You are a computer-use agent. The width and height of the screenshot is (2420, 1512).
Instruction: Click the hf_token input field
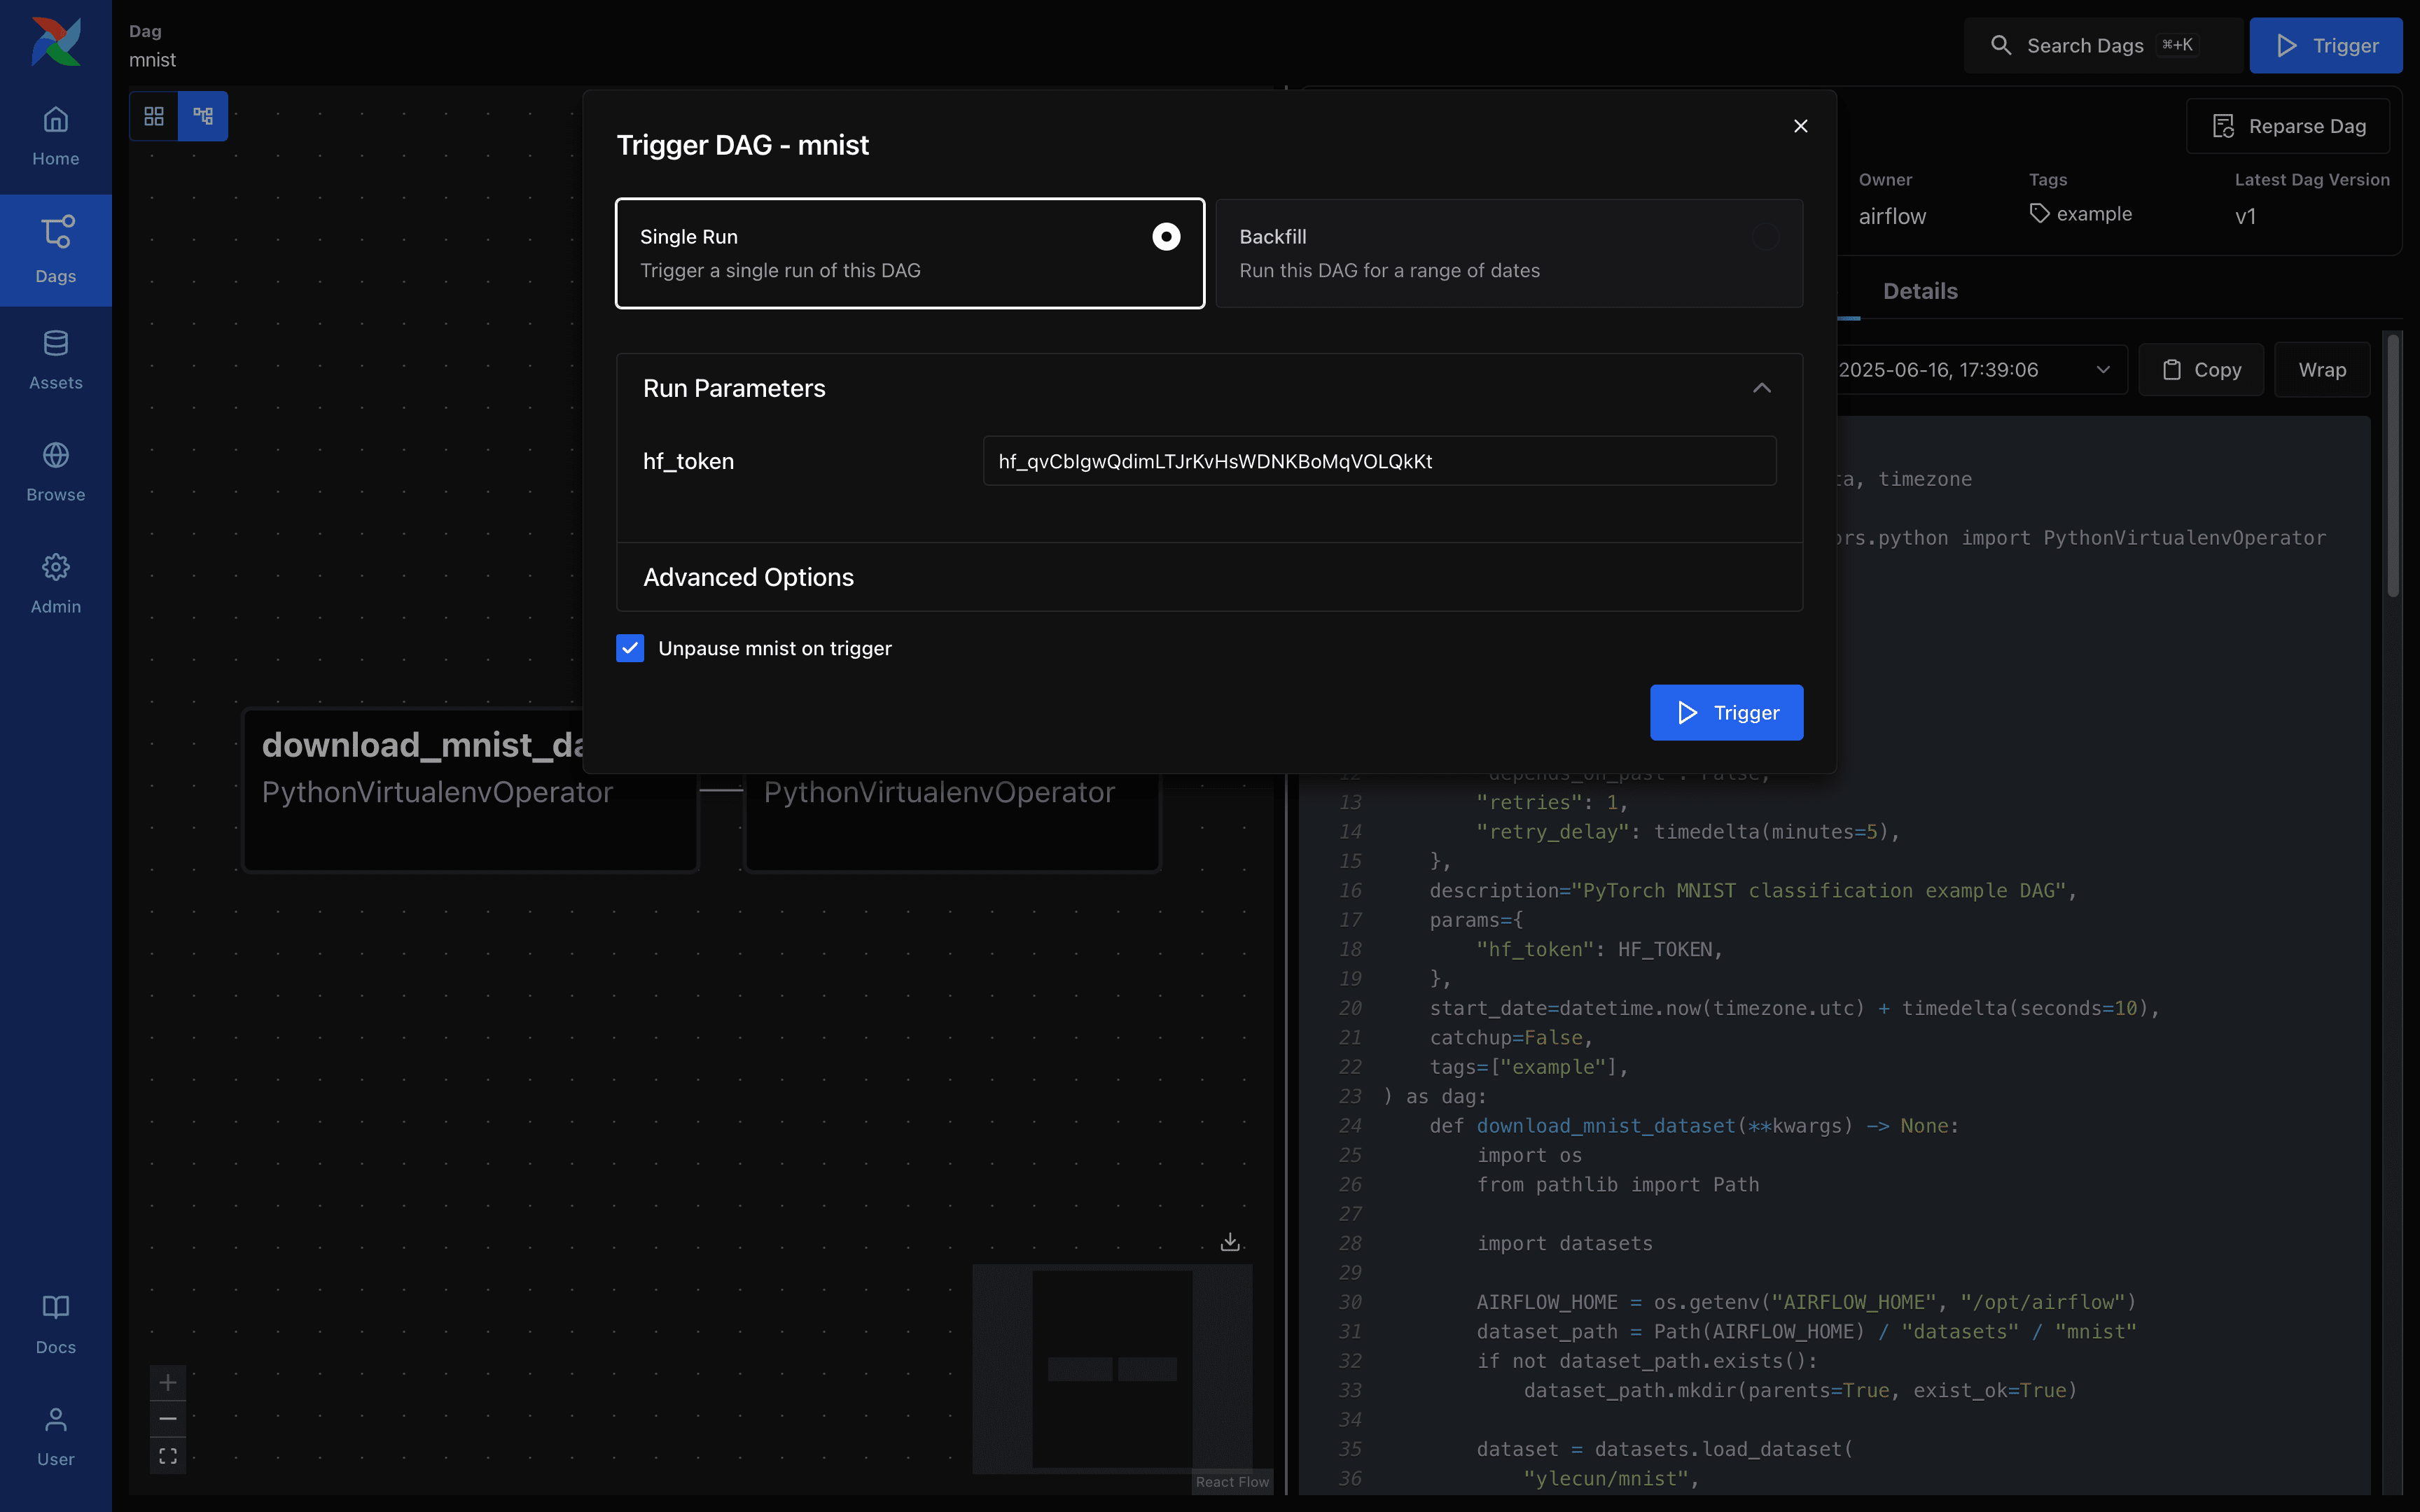point(1379,461)
